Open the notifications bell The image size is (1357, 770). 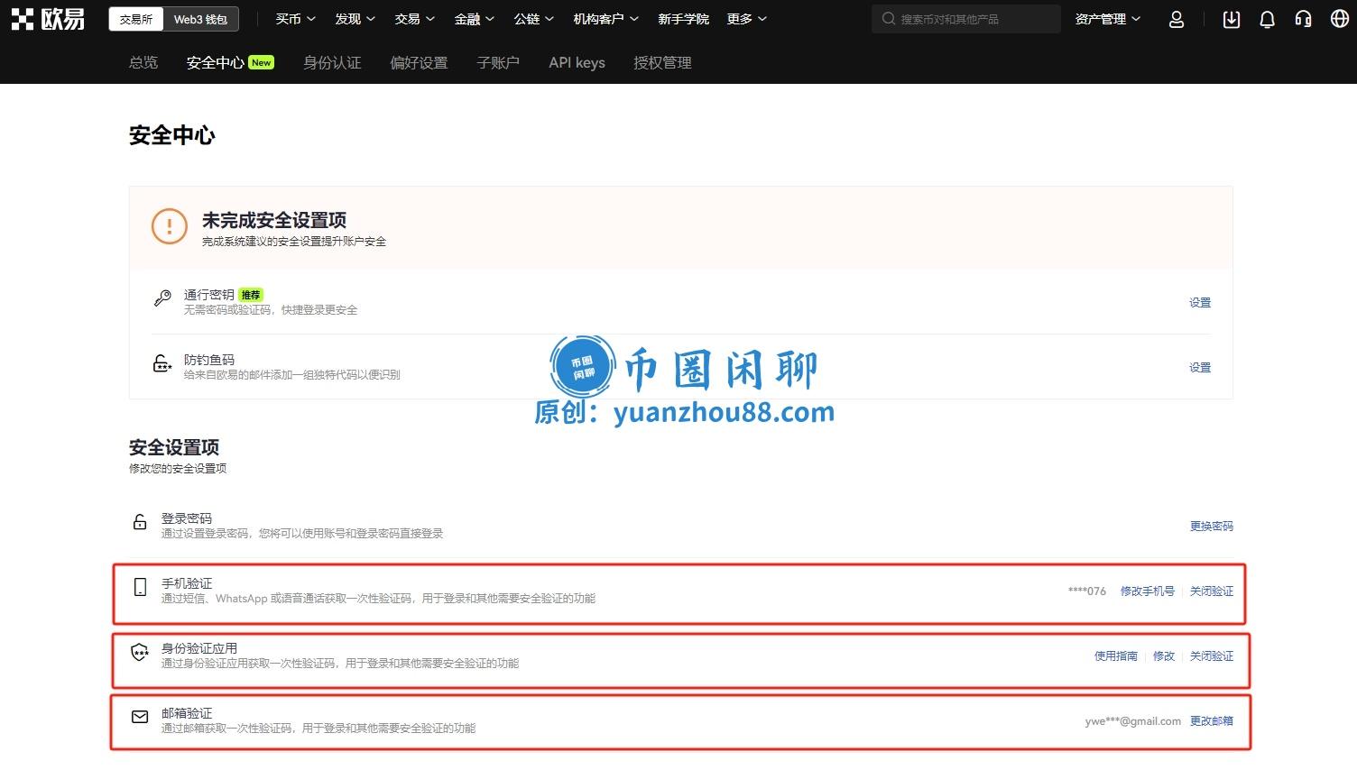coord(1267,19)
